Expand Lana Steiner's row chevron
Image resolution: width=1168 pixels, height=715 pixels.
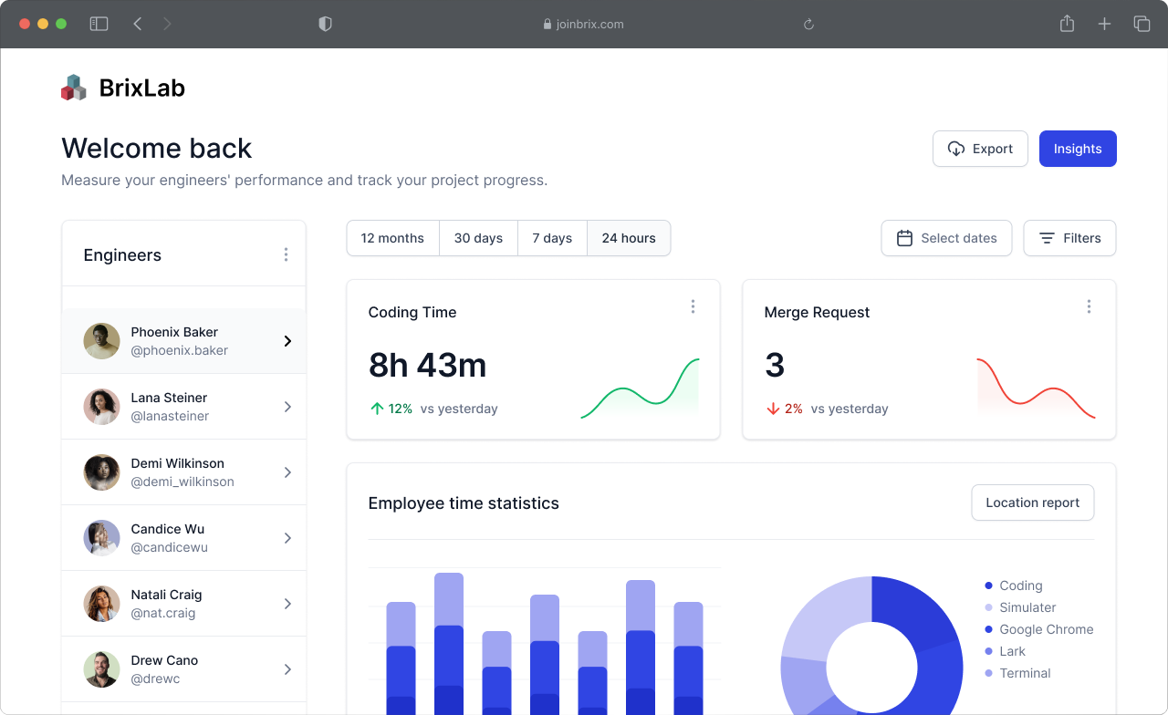[287, 407]
